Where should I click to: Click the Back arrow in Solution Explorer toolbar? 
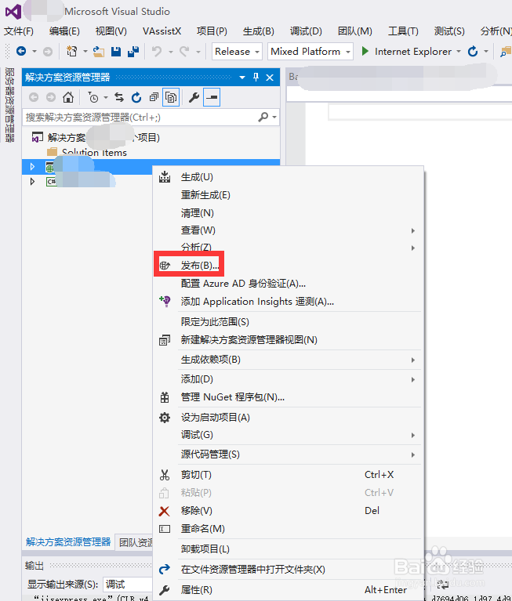click(x=34, y=97)
